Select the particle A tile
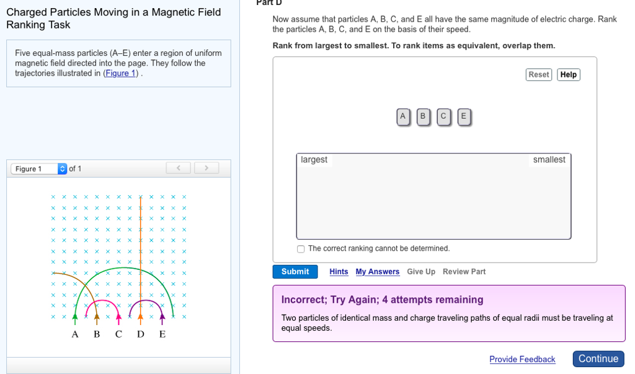Screen dimensions: 635x374 click(x=403, y=116)
